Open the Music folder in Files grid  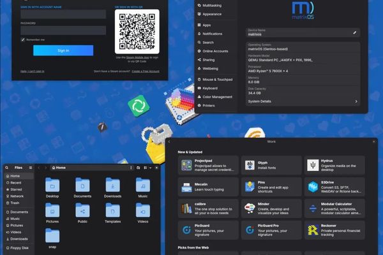143,187
